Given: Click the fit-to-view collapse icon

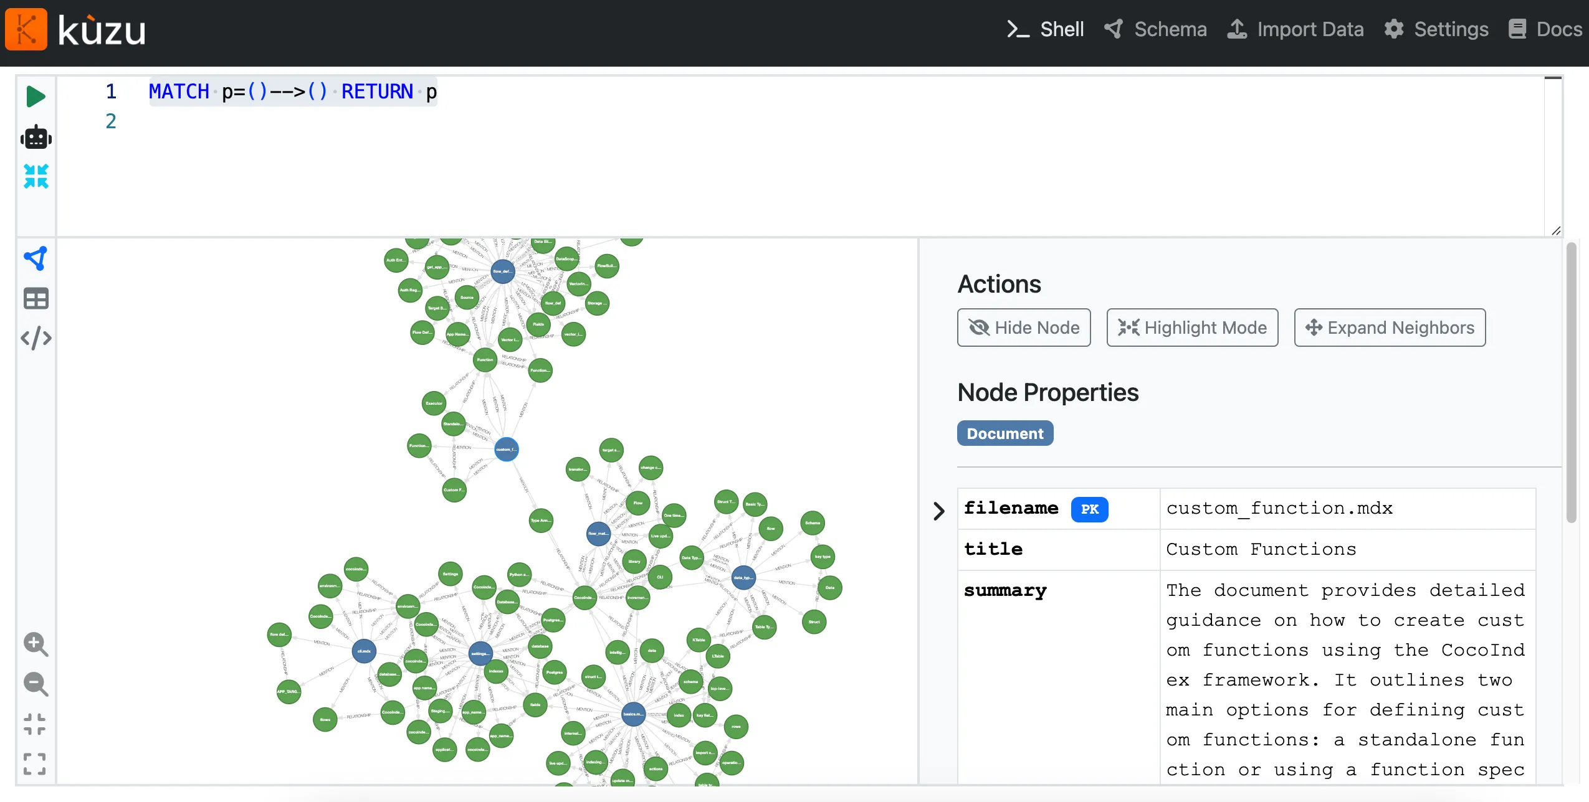Looking at the screenshot, I should [x=35, y=724].
